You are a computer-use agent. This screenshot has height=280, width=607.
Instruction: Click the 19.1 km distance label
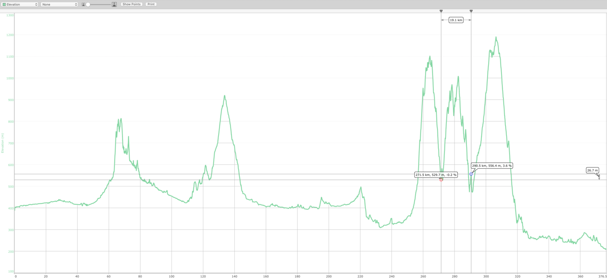click(x=456, y=20)
